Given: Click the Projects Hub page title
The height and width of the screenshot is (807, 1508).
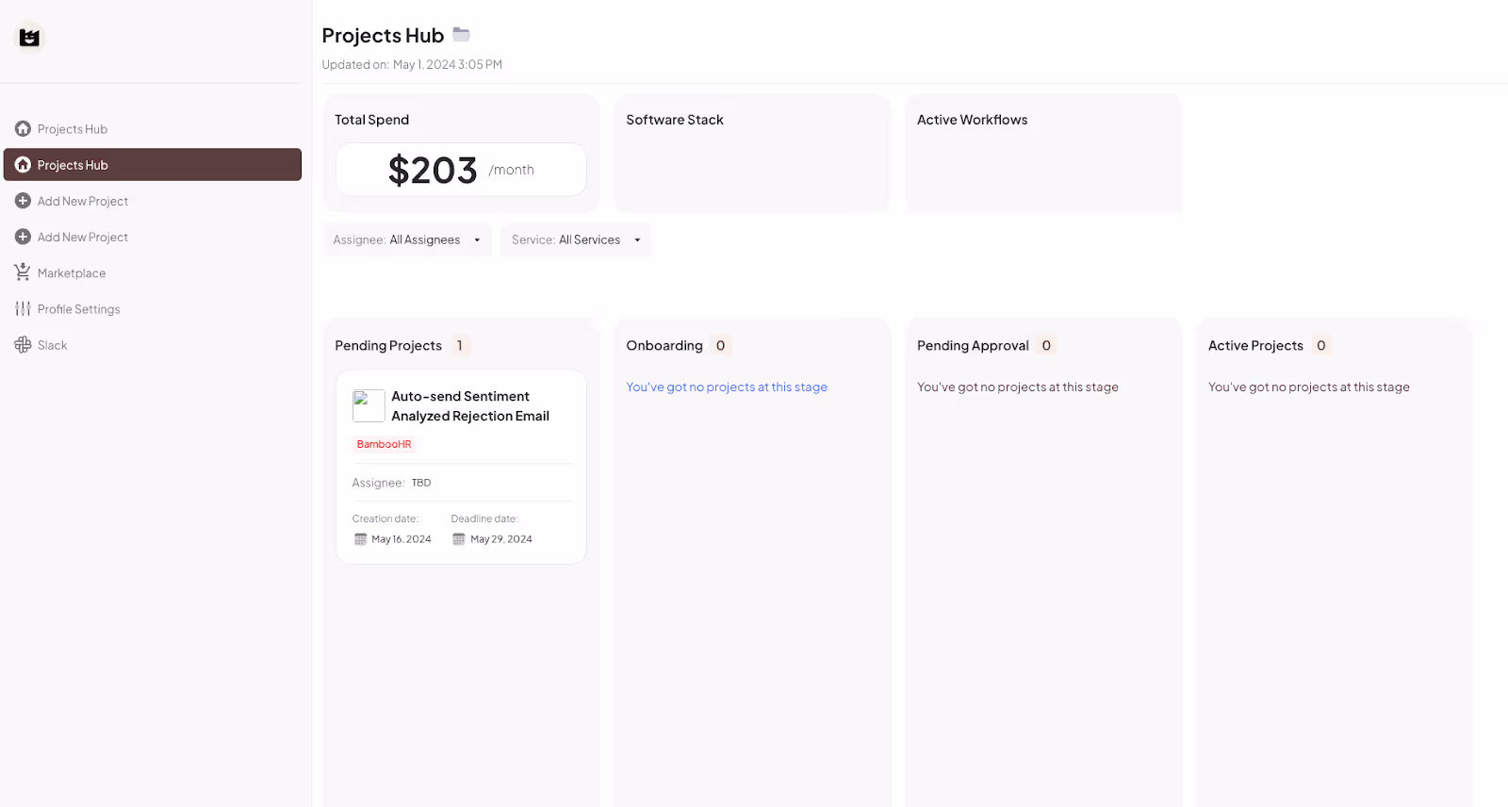Looking at the screenshot, I should [x=383, y=35].
